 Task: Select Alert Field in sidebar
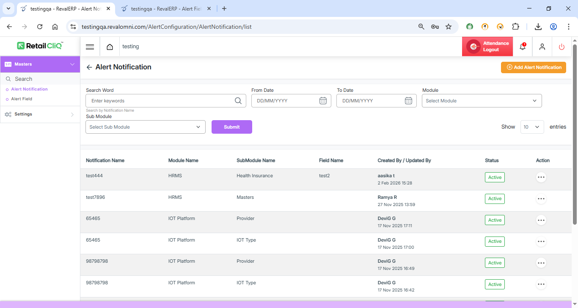(22, 99)
